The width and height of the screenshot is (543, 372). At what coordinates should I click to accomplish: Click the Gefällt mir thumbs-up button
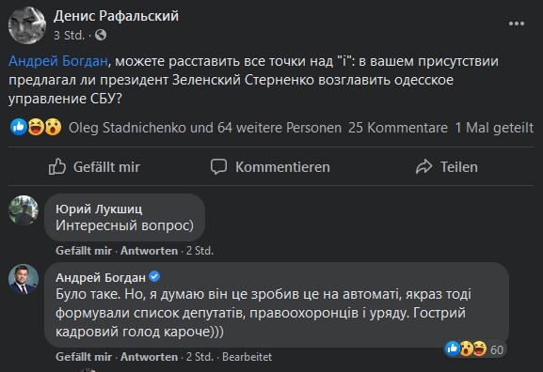[x=94, y=167]
